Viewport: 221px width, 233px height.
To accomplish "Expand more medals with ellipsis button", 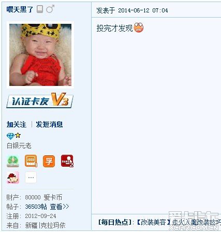I will coord(31,178).
